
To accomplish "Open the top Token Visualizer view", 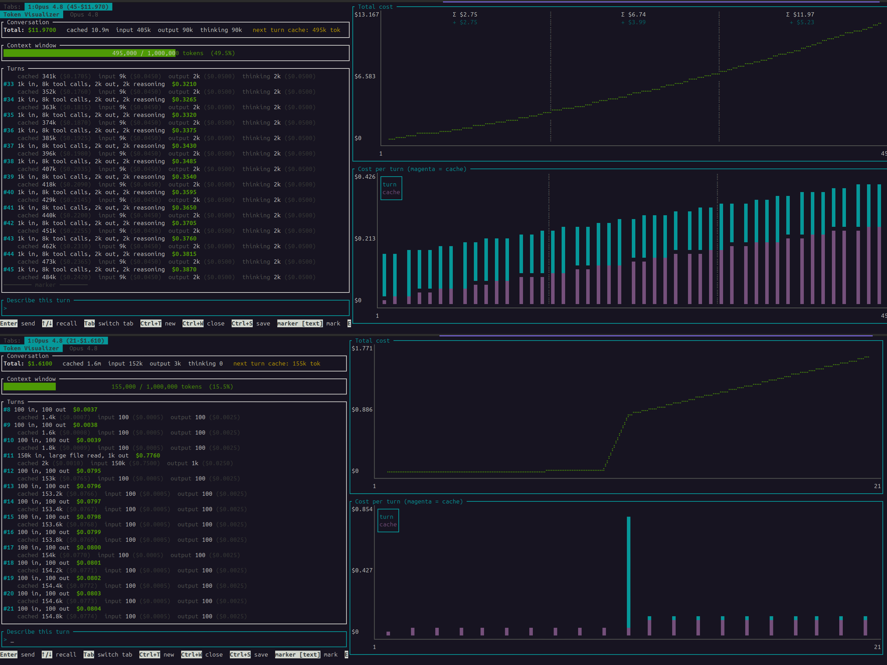I will pos(31,14).
